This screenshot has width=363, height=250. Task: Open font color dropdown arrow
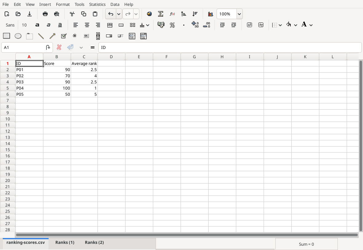[311, 25]
